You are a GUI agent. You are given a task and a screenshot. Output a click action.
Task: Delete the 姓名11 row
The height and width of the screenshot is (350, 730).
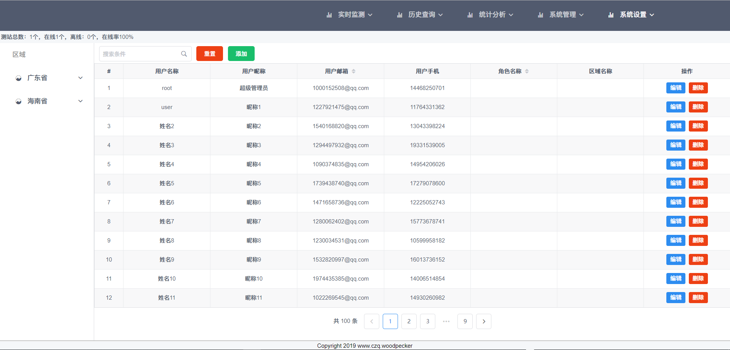pyautogui.click(x=698, y=298)
